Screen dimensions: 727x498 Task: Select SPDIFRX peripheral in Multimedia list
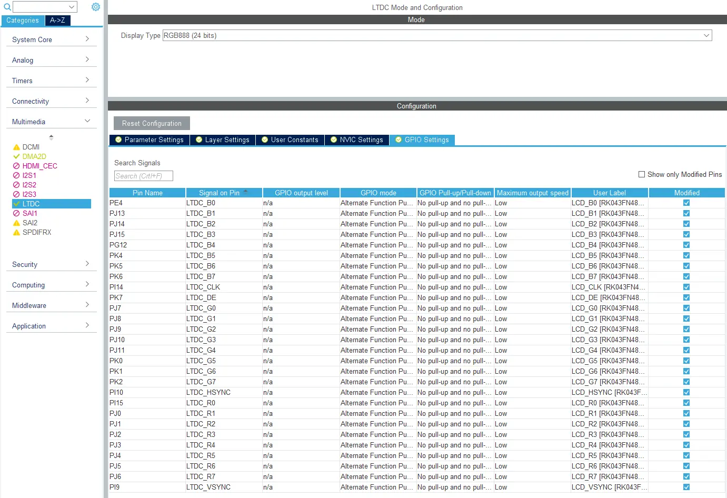pyautogui.click(x=36, y=232)
